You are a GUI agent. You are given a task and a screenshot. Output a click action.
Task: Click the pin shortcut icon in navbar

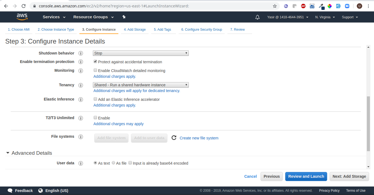click(124, 17)
